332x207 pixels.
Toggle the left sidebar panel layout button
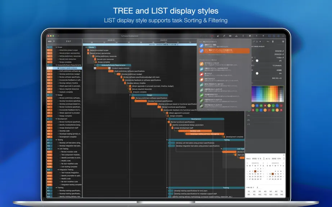coord(270,36)
